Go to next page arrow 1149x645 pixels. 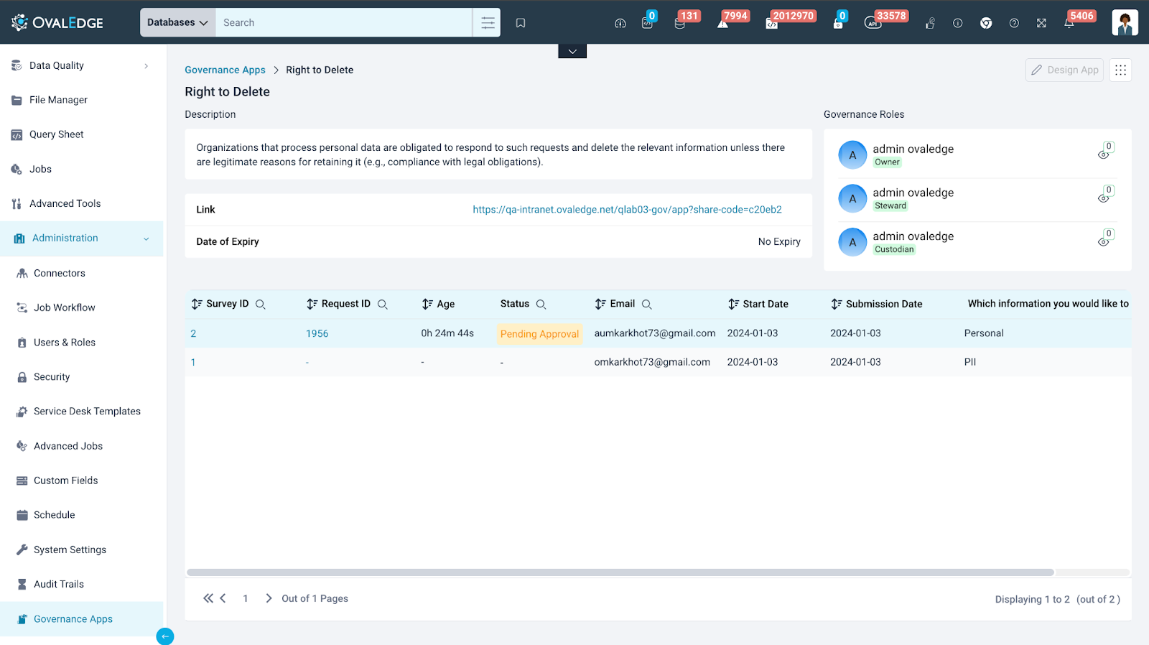(269, 598)
